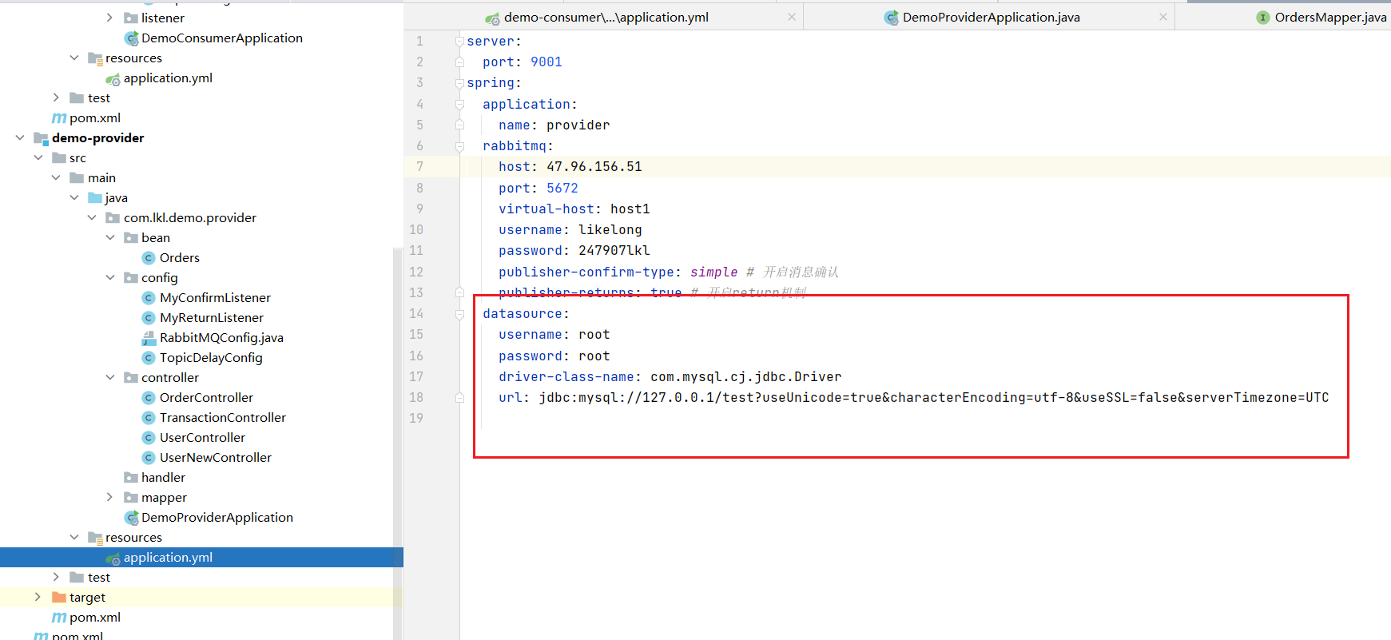This screenshot has height=640, width=1391.
Task: Click the Orders class icon
Action: (x=149, y=258)
